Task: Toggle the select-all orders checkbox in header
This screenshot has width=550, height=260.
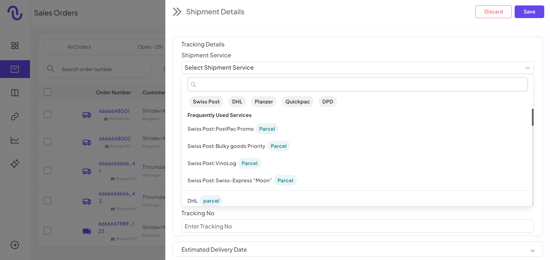Action: [47, 92]
